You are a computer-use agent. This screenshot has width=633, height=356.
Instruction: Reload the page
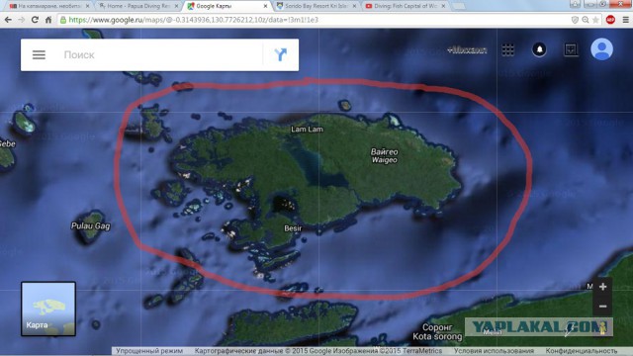pos(35,20)
